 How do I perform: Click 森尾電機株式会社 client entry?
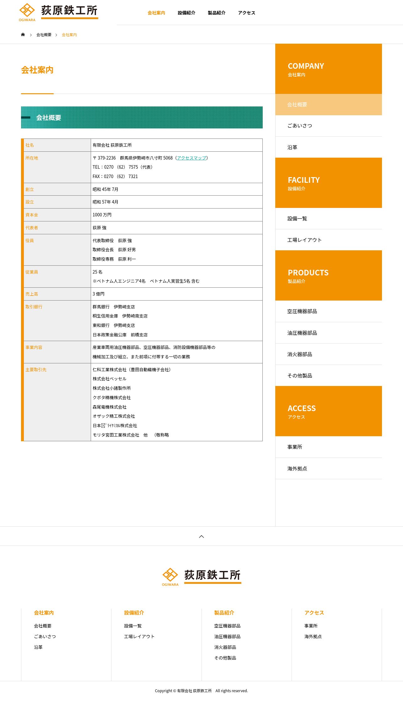point(110,407)
